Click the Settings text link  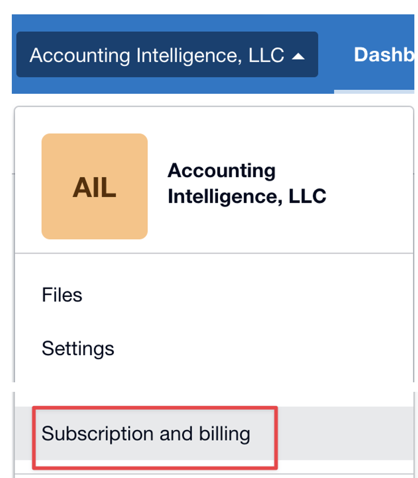click(78, 348)
